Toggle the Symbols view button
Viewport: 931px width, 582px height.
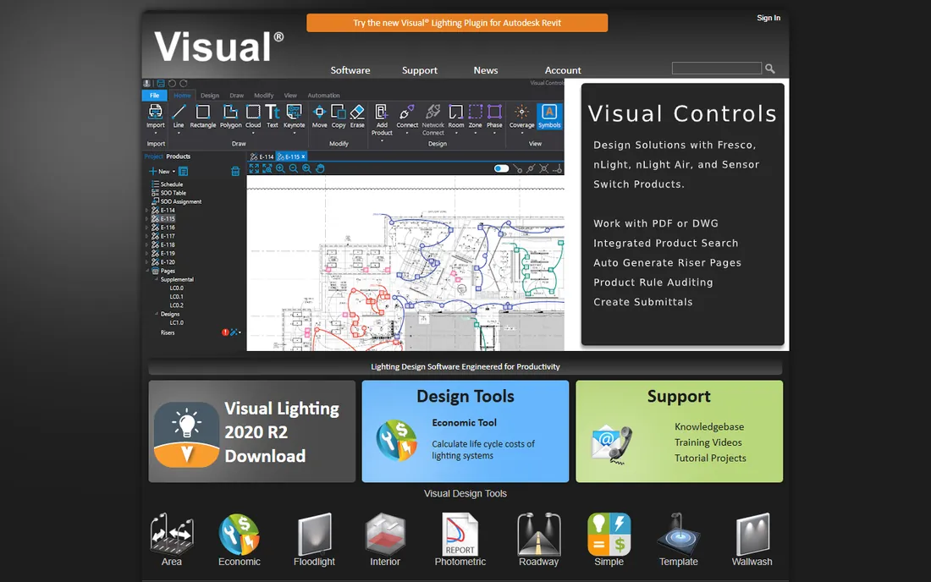click(x=549, y=116)
